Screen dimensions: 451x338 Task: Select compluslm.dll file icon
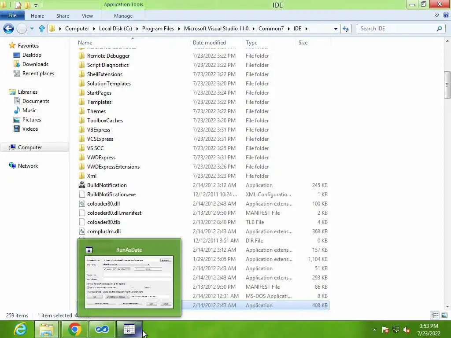82,231
